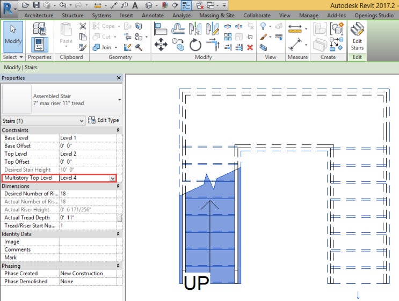
Task: Collapse the Dimensions section
Action: [x=118, y=186]
